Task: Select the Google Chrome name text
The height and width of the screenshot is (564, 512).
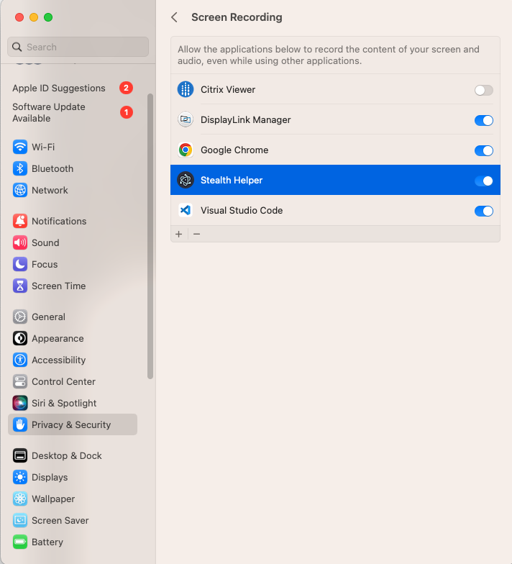Action: click(234, 150)
